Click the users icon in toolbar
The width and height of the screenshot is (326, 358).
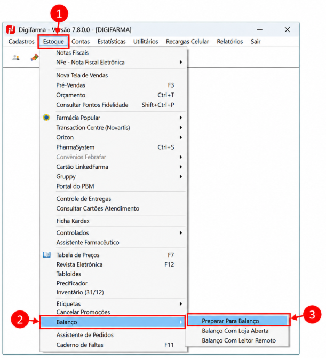click(x=15, y=57)
